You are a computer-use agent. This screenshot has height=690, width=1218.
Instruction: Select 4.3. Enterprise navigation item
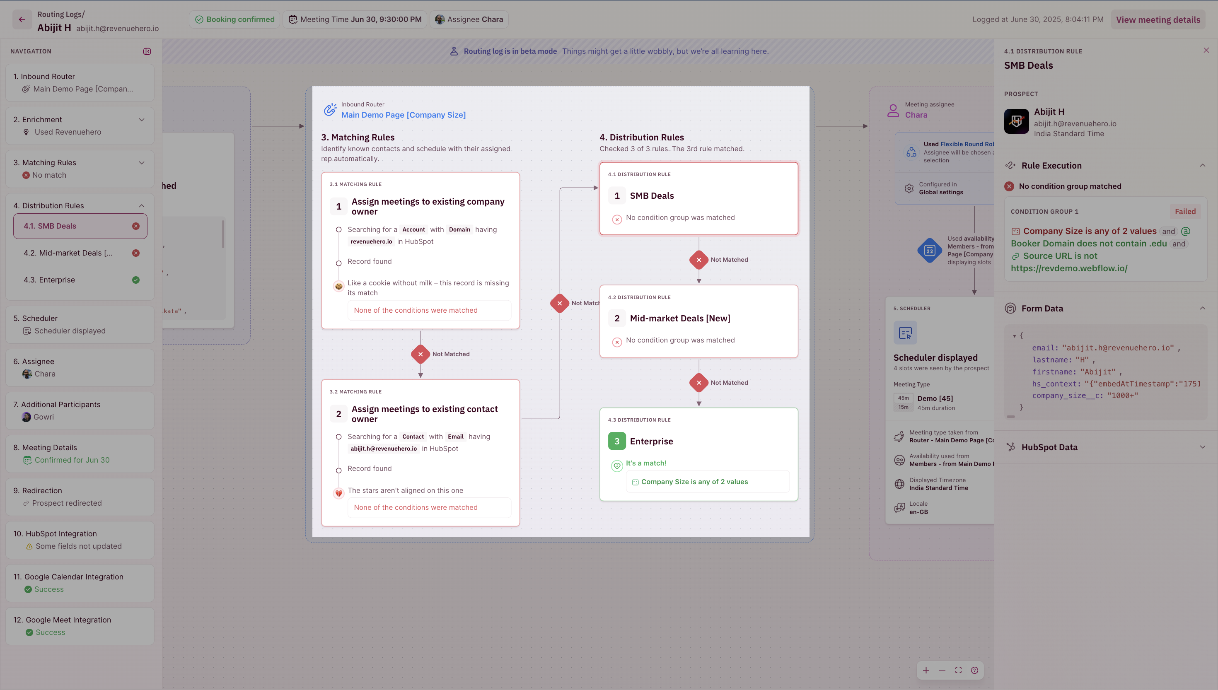pos(80,280)
